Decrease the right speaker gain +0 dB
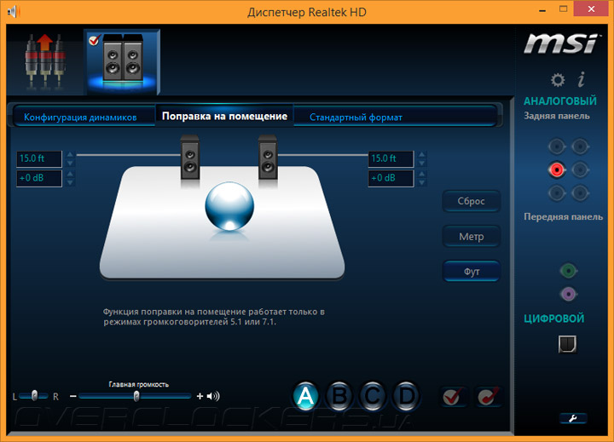Image resolution: width=614 pixels, height=442 pixels. pyautogui.click(x=422, y=182)
